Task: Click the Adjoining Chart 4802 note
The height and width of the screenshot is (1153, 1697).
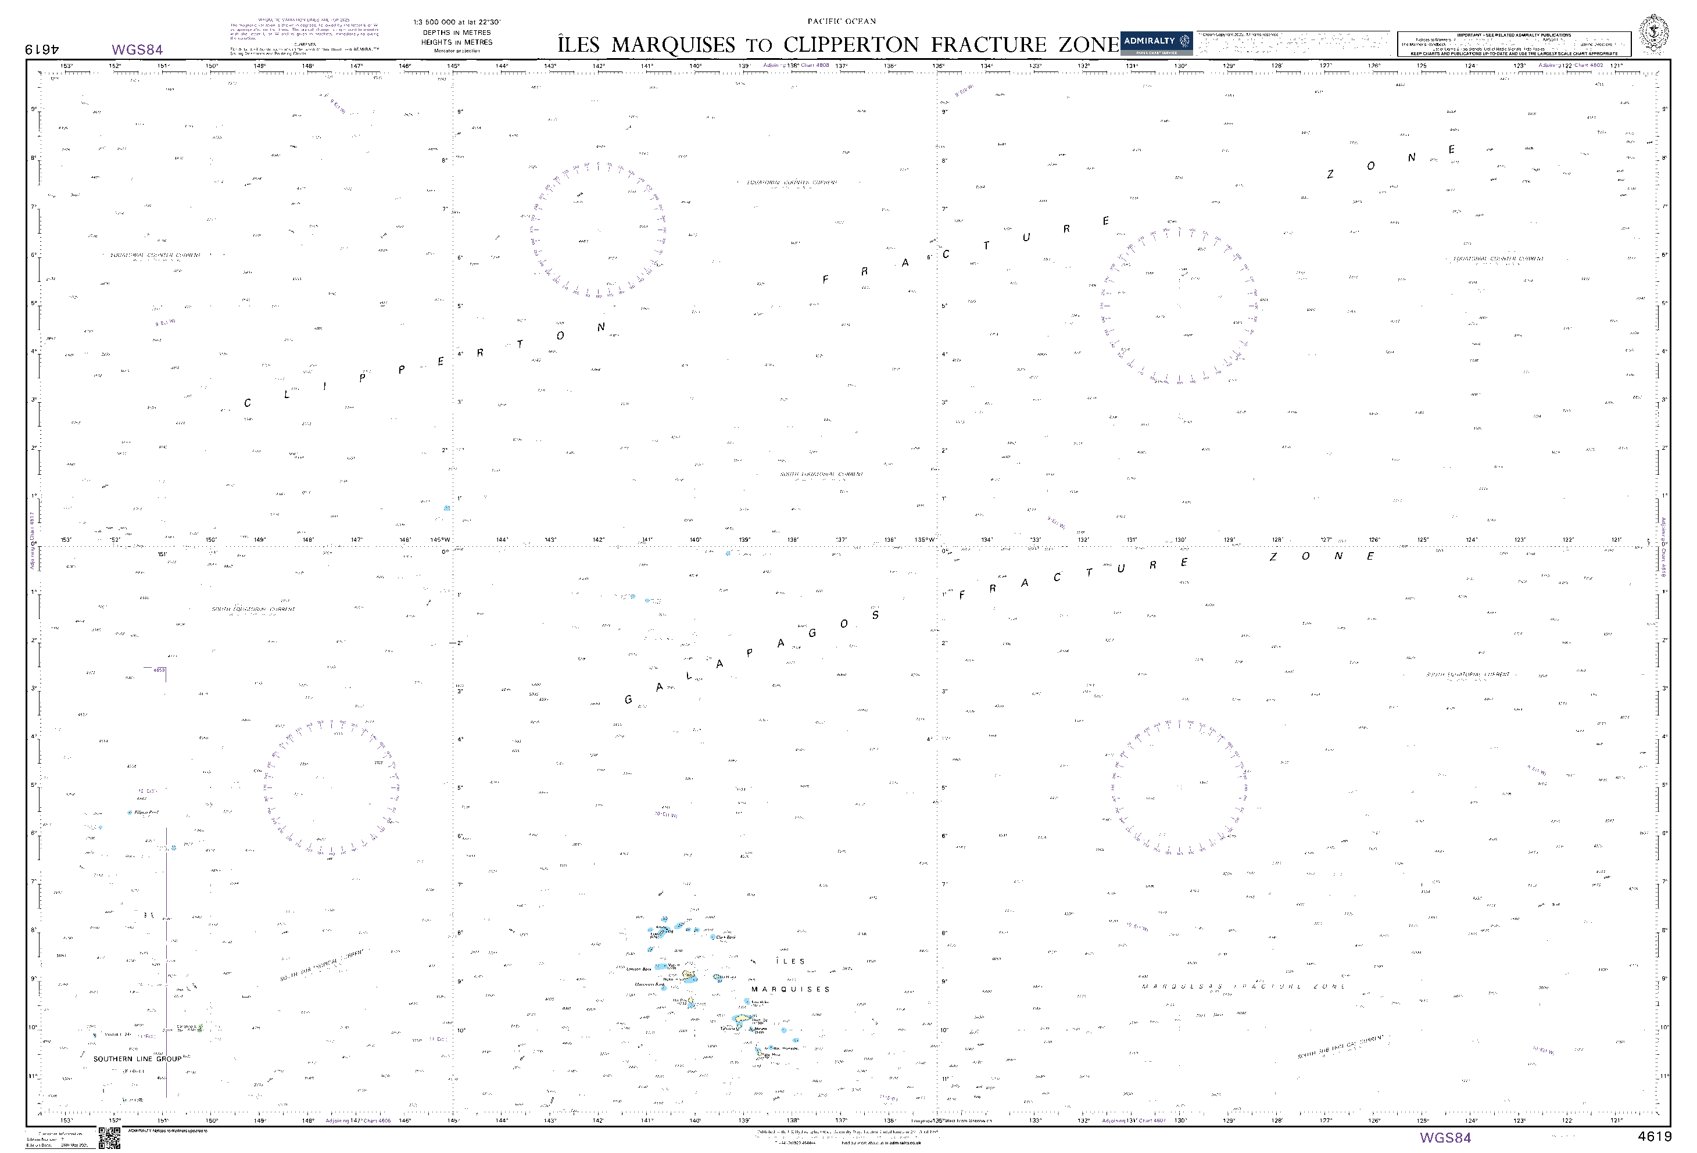Action: pos(1571,65)
